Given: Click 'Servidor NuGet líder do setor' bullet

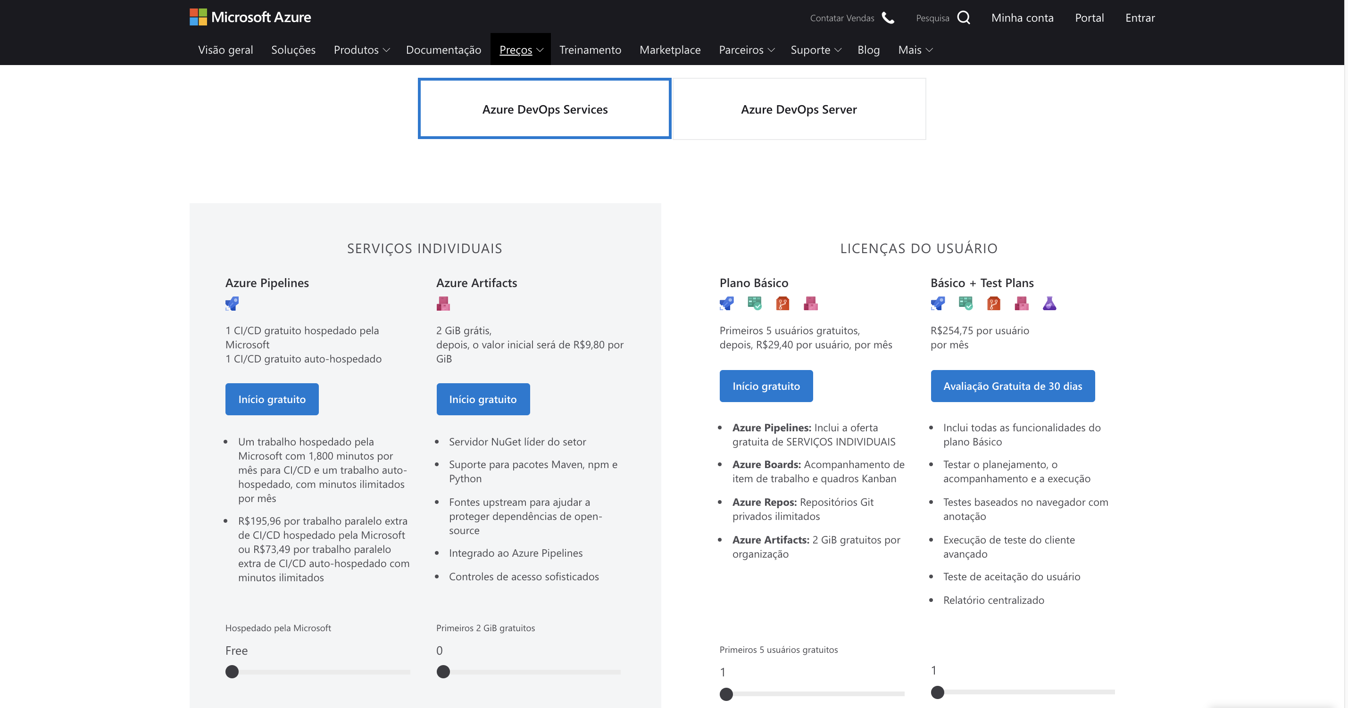Looking at the screenshot, I should tap(517, 441).
